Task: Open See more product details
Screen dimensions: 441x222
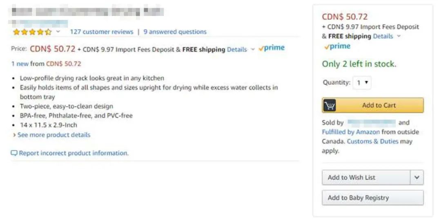Action: pyautogui.click(x=53, y=135)
